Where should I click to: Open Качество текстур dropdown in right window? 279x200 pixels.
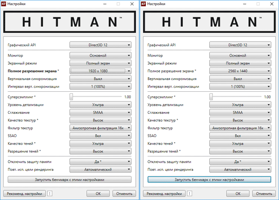coord(240,120)
